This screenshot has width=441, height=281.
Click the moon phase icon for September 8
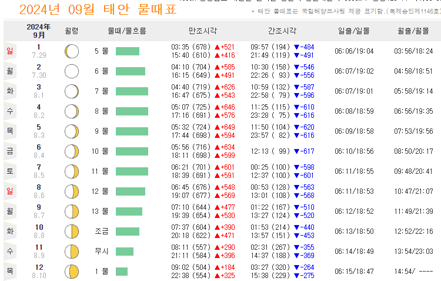click(x=72, y=191)
